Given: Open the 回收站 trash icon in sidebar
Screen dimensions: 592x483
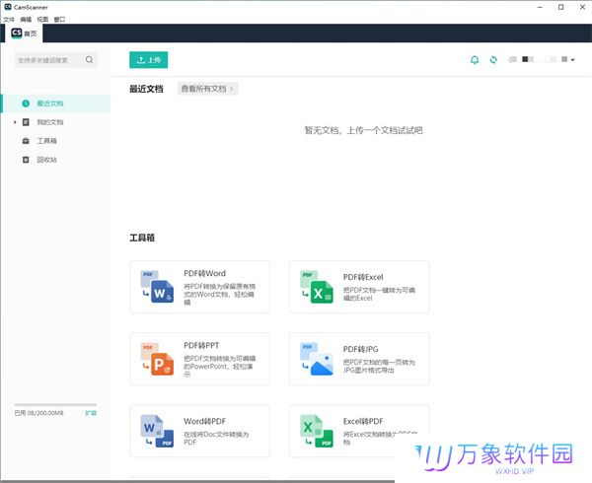Looking at the screenshot, I should tap(26, 160).
